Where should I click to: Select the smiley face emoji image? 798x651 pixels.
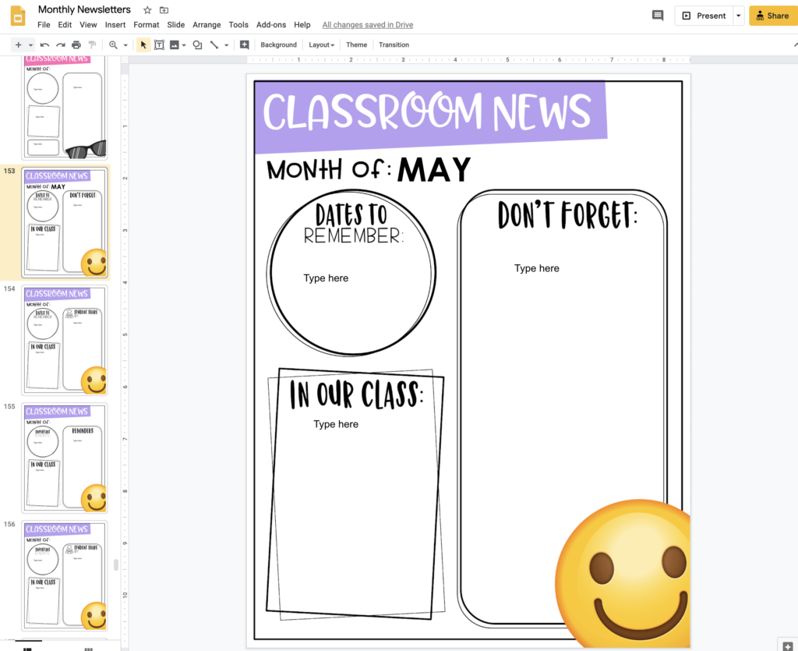coord(623,573)
